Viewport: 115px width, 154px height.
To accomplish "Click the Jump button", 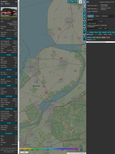I will point(101,28).
